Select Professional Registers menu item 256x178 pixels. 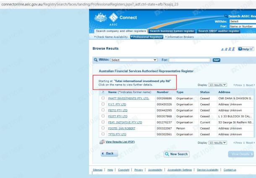pyautogui.click(x=146, y=37)
